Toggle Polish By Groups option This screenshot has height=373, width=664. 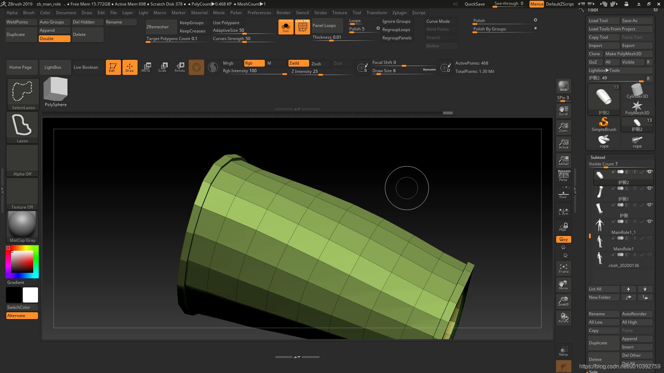point(536,28)
